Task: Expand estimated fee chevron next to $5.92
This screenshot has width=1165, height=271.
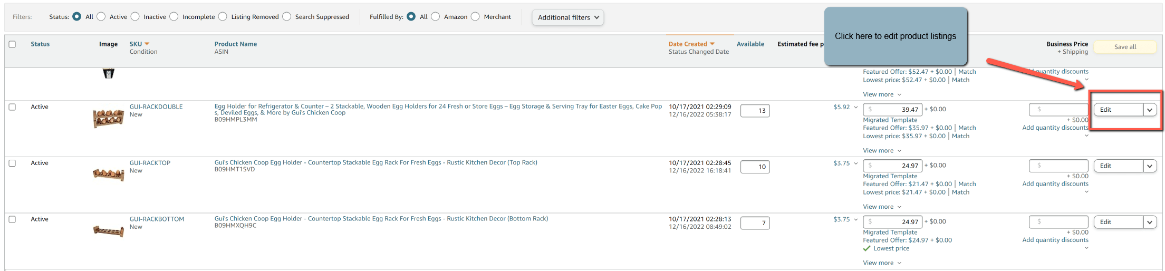Action: tap(856, 107)
